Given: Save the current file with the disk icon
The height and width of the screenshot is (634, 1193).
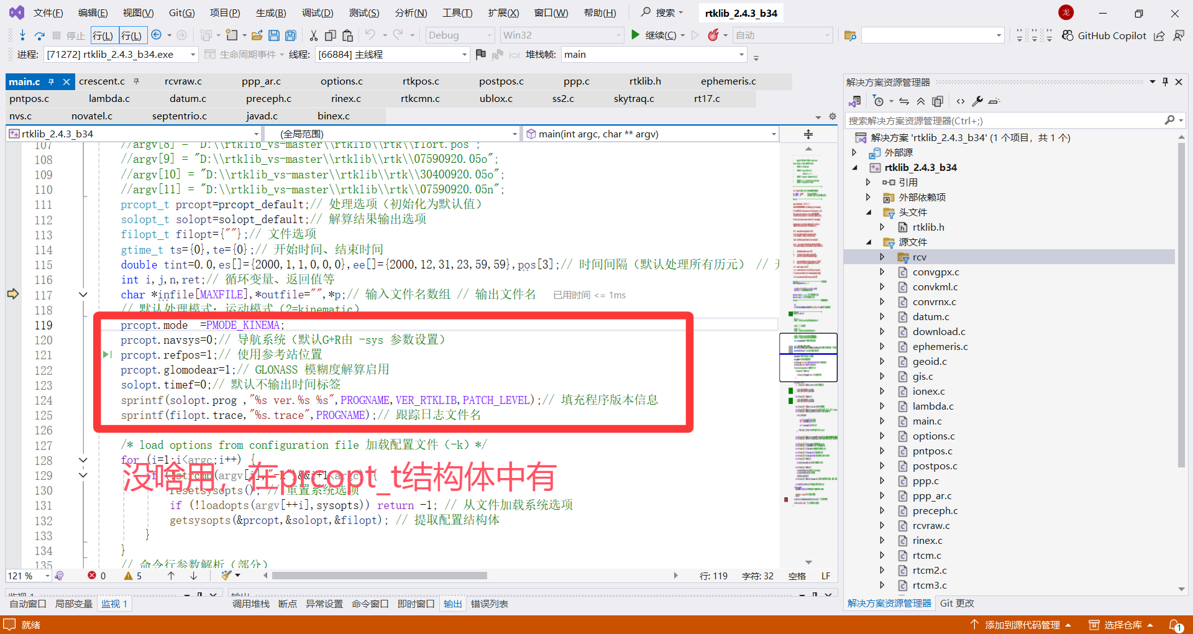Looking at the screenshot, I should [274, 35].
